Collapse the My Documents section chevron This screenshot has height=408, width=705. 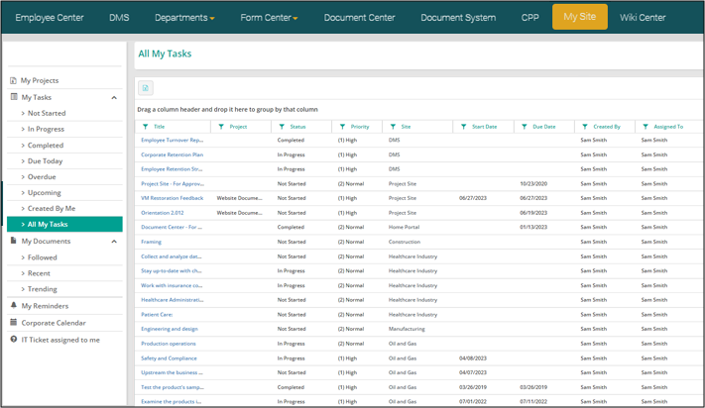[x=114, y=242]
